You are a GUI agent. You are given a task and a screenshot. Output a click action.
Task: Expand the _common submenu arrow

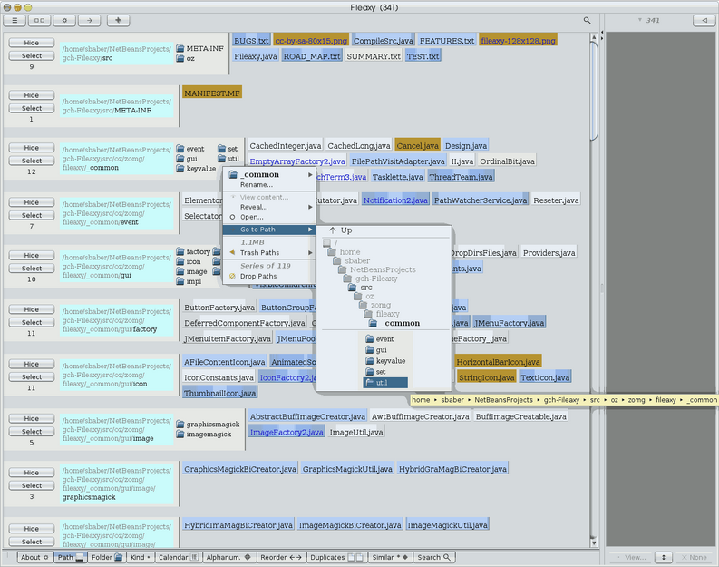[310, 175]
